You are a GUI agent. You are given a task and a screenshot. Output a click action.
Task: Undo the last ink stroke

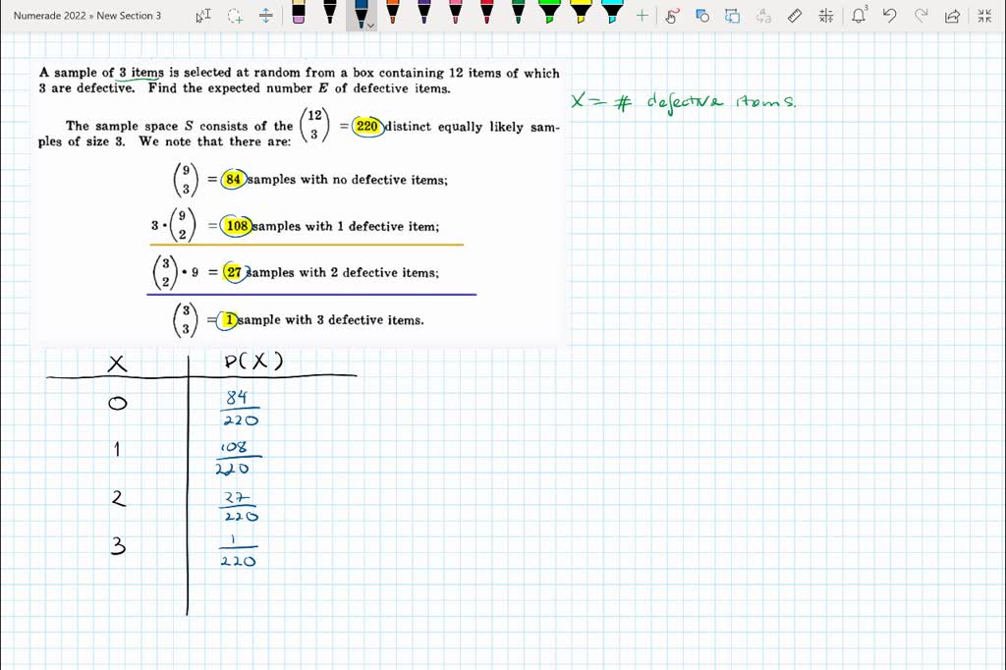pos(889,15)
